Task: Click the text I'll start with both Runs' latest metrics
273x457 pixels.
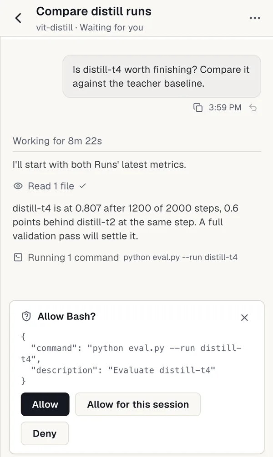Action: click(99, 164)
